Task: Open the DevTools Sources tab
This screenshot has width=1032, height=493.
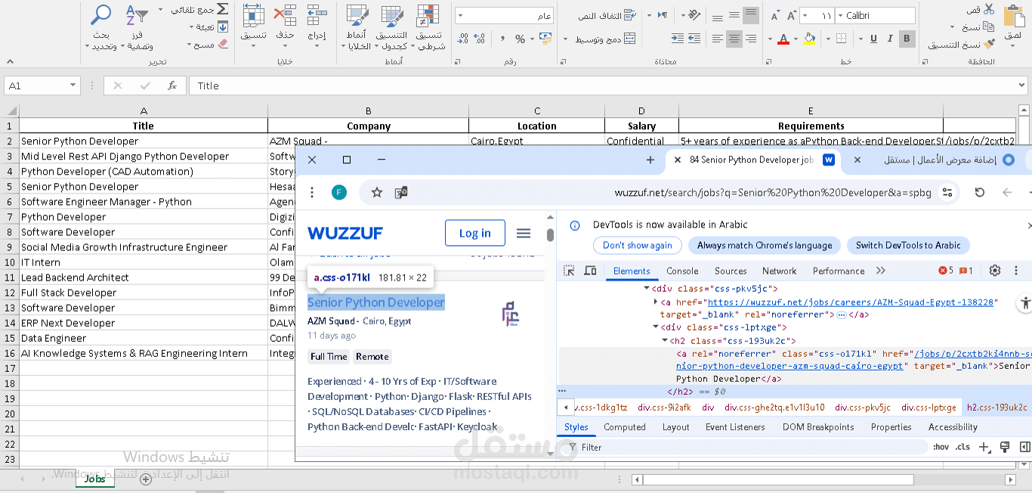Action: 731,271
